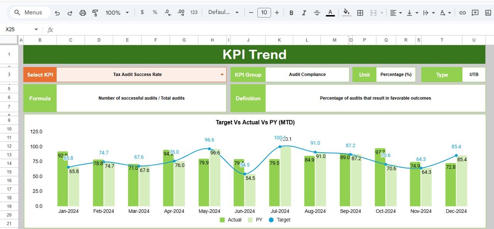494x229 pixels.
Task: Open the Menus search box
Action: click(x=29, y=12)
